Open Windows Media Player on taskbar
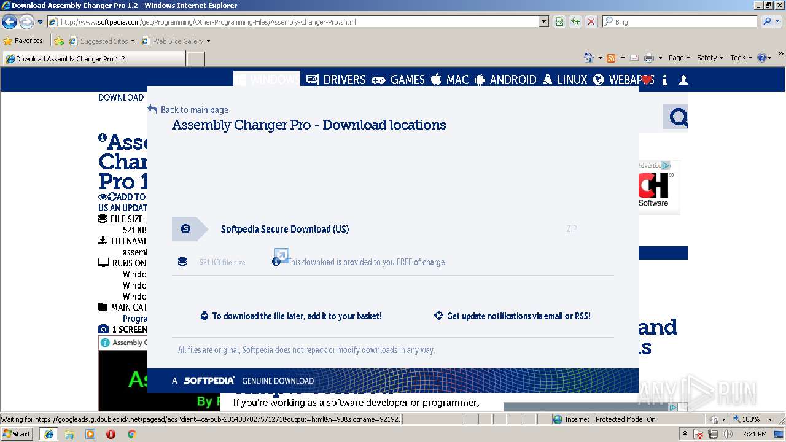The width and height of the screenshot is (786, 442). (x=90, y=434)
